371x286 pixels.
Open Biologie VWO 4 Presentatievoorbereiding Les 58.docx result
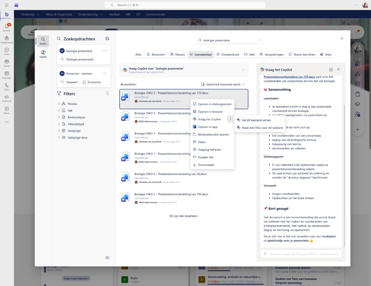click(x=184, y=178)
